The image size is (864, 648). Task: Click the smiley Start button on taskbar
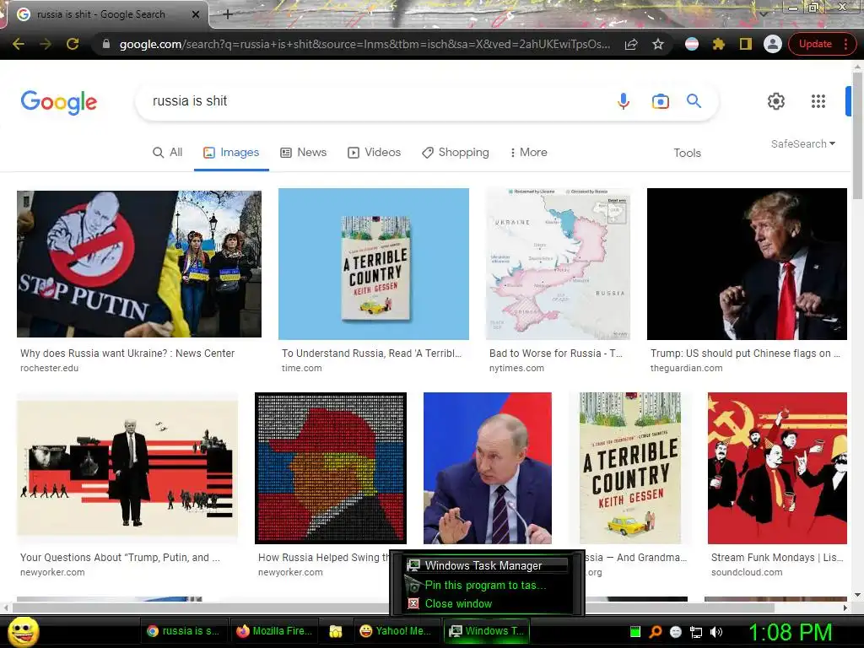(23, 631)
